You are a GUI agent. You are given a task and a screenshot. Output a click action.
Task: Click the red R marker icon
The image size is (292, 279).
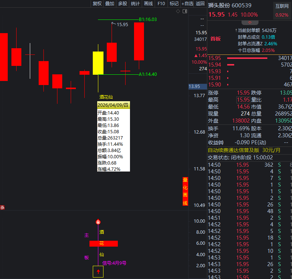point(98,222)
